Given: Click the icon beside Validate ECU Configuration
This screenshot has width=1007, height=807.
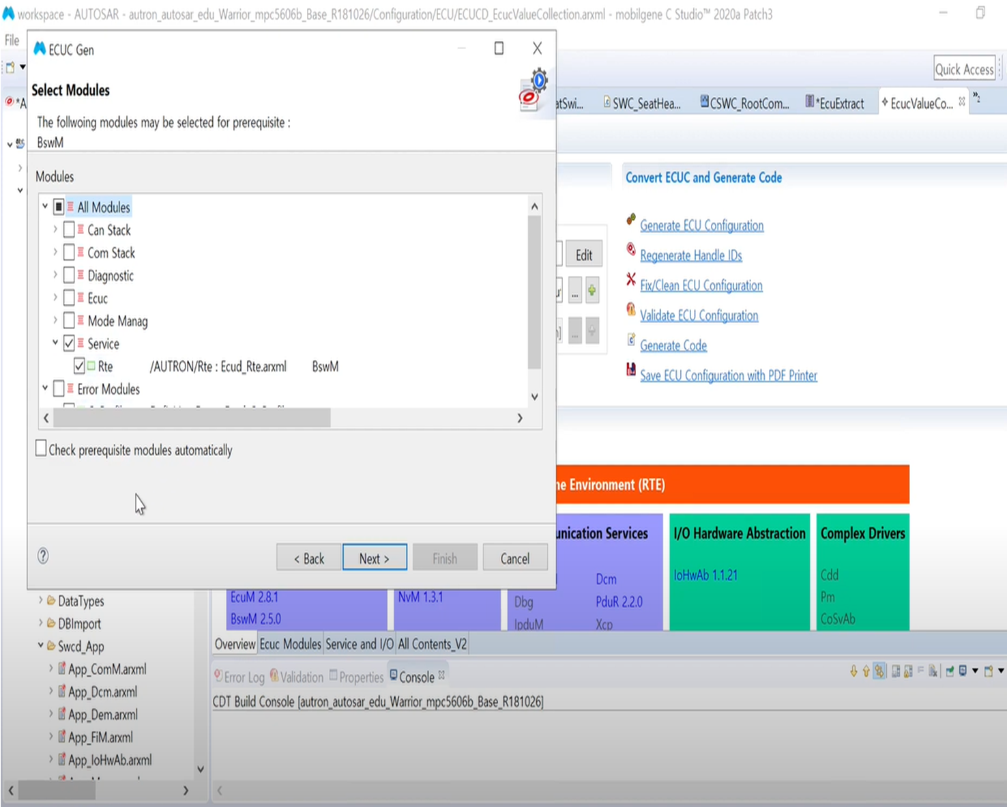Looking at the screenshot, I should coord(631,309).
